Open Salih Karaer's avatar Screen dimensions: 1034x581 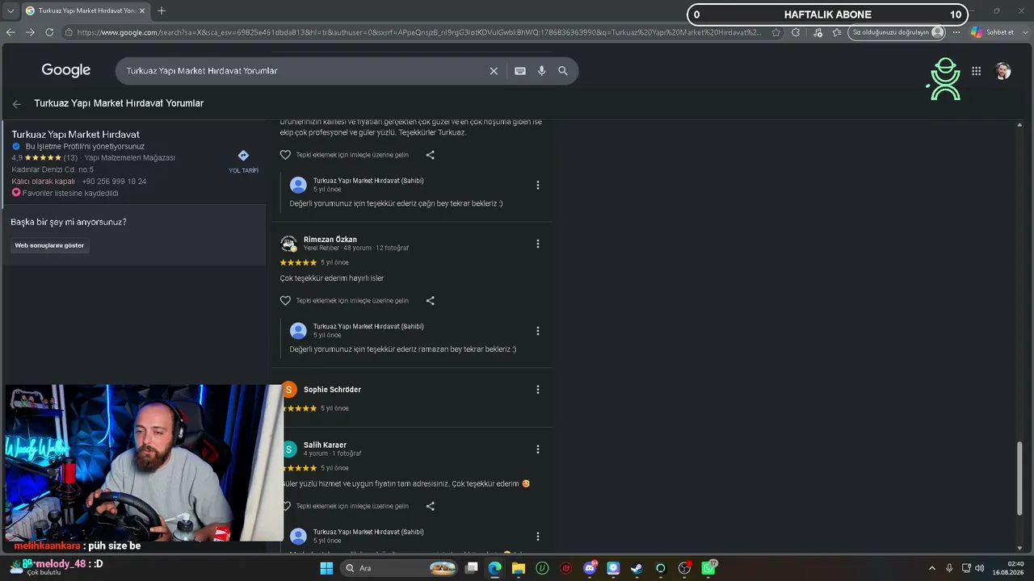click(289, 449)
